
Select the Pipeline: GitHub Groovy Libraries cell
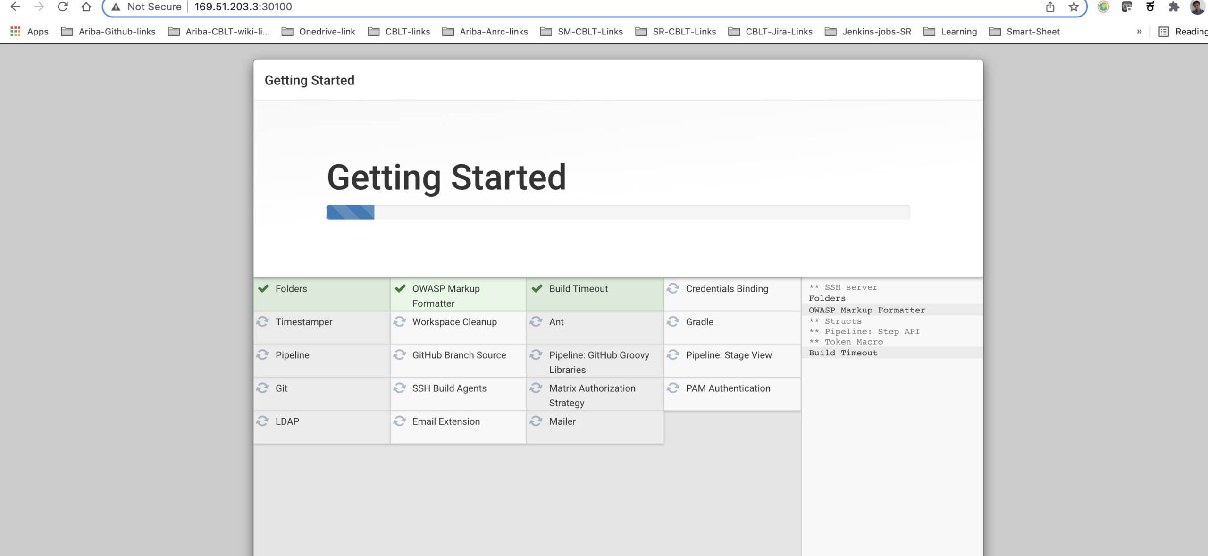click(x=595, y=361)
